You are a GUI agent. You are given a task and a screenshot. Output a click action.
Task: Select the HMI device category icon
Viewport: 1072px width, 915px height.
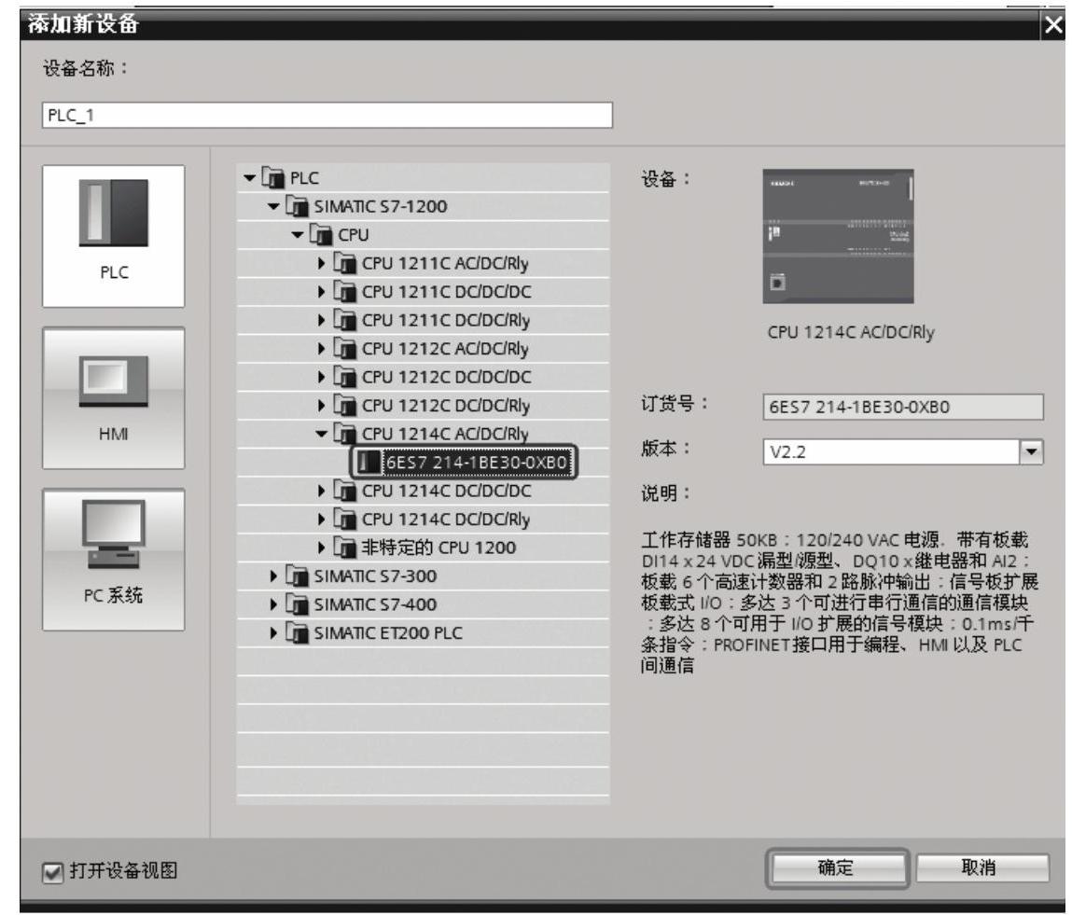point(114,398)
